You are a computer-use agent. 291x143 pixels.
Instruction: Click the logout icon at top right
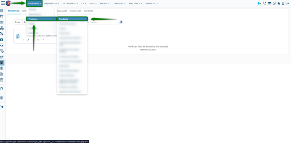tap(287, 3)
